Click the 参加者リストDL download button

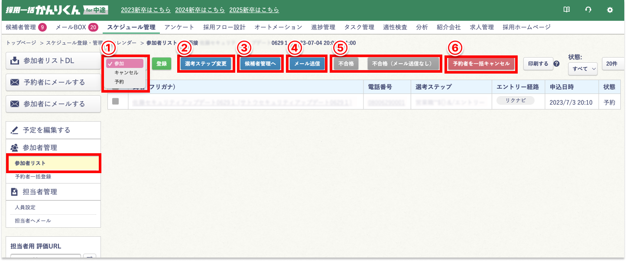coord(54,61)
